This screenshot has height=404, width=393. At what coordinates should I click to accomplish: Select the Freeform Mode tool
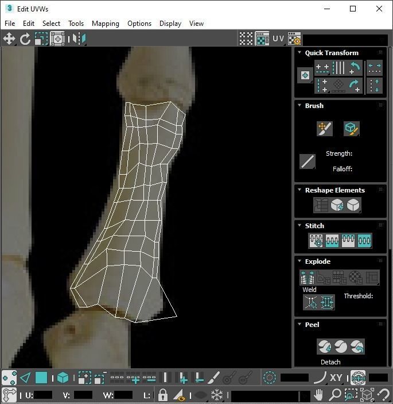[57, 39]
